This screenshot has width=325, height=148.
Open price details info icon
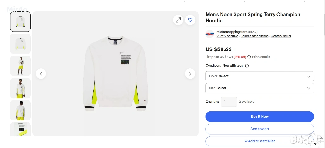(x=249, y=57)
